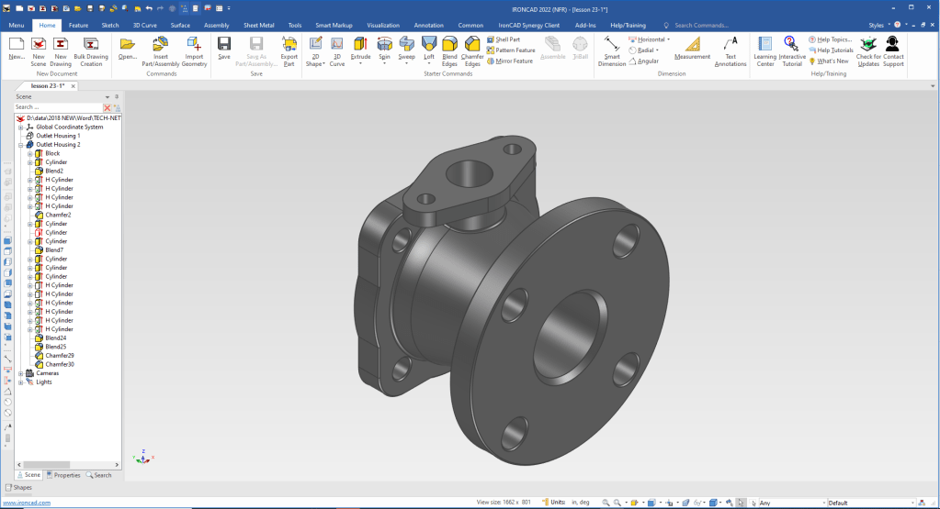The image size is (940, 509).
Task: Switch to the Sheet Metal ribbon tab
Action: [257, 26]
